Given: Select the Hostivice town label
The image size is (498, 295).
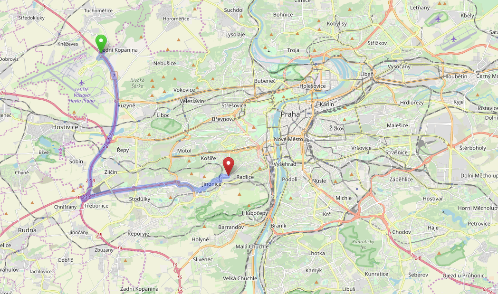Looking at the screenshot, I should pos(65,127).
